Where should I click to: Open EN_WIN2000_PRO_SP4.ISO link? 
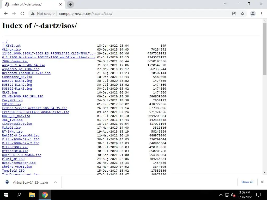[x=23, y=96]
